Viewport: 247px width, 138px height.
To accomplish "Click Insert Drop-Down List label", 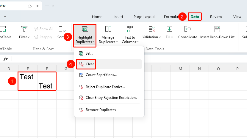I will click(x=217, y=37).
